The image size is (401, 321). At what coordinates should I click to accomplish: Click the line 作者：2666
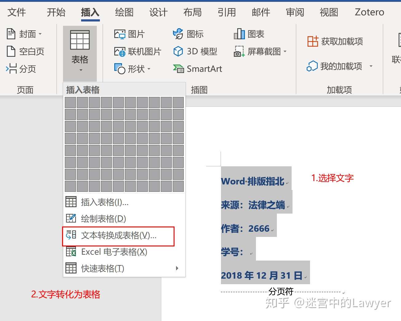point(245,229)
